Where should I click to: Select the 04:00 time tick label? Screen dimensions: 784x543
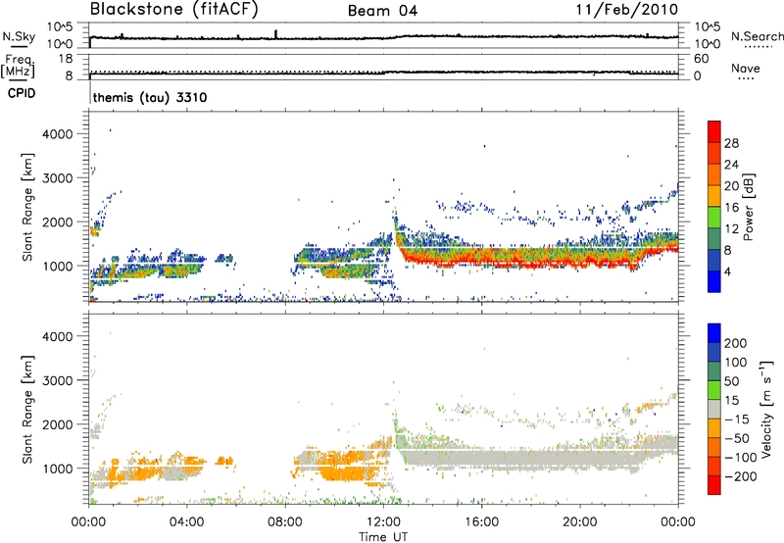pos(186,522)
